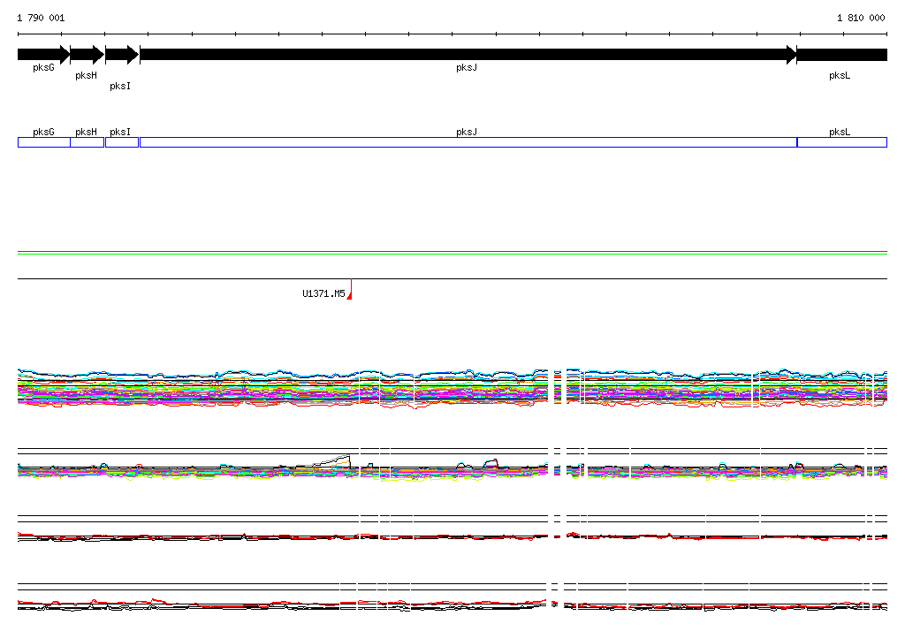905x631 pixels.
Task: Click the long pksJ gene arrow
Action: 468,55
